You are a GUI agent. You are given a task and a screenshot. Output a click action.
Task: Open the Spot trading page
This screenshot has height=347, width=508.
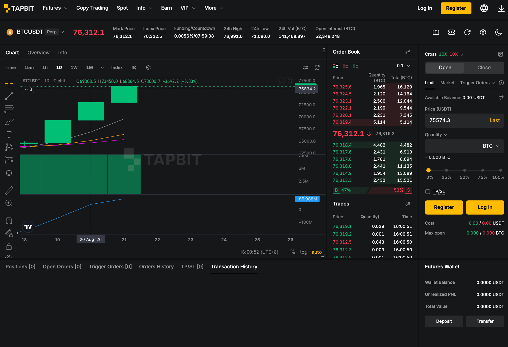[122, 8]
